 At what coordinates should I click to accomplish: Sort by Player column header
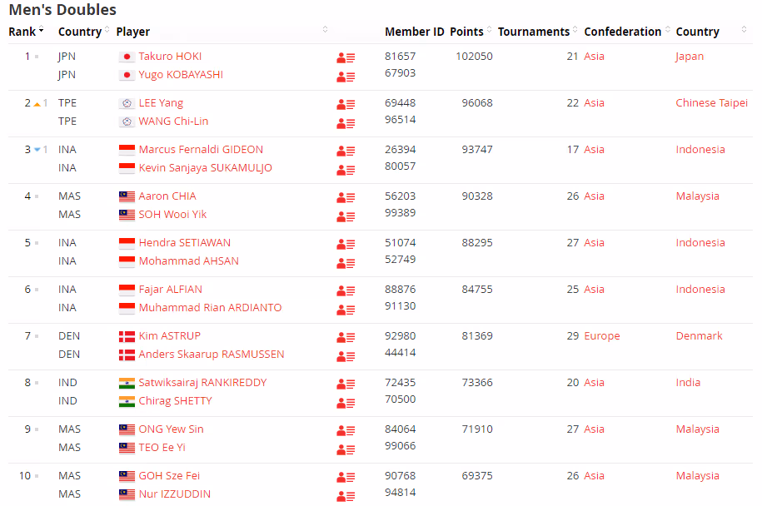point(133,32)
